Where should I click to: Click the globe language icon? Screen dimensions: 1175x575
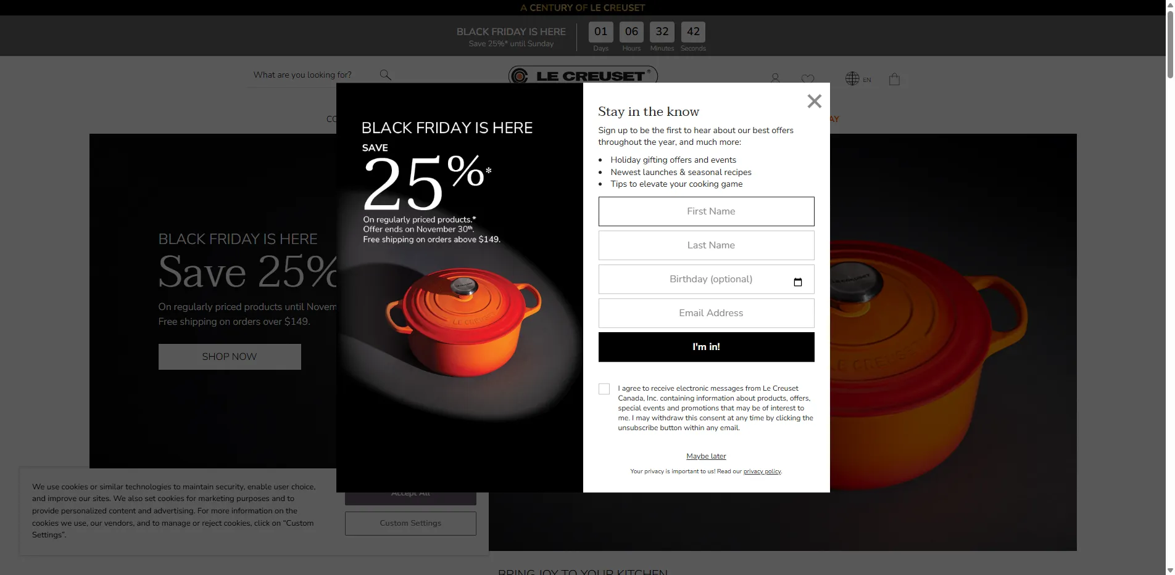click(x=852, y=79)
